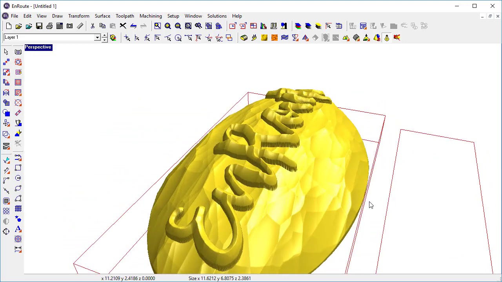Screen dimensions: 502x282
Task: Select the mirror tool in left toolbox
Action: (6, 92)
